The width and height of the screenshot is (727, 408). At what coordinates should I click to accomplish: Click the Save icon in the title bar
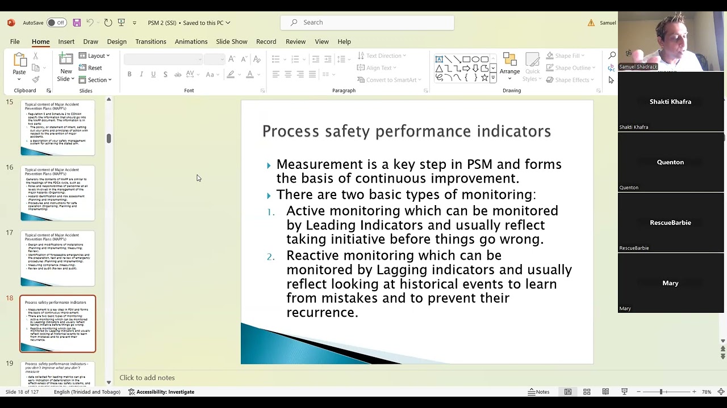tap(77, 23)
